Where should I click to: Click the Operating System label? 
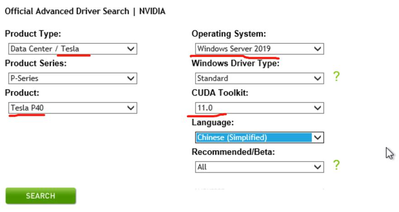tap(229, 34)
